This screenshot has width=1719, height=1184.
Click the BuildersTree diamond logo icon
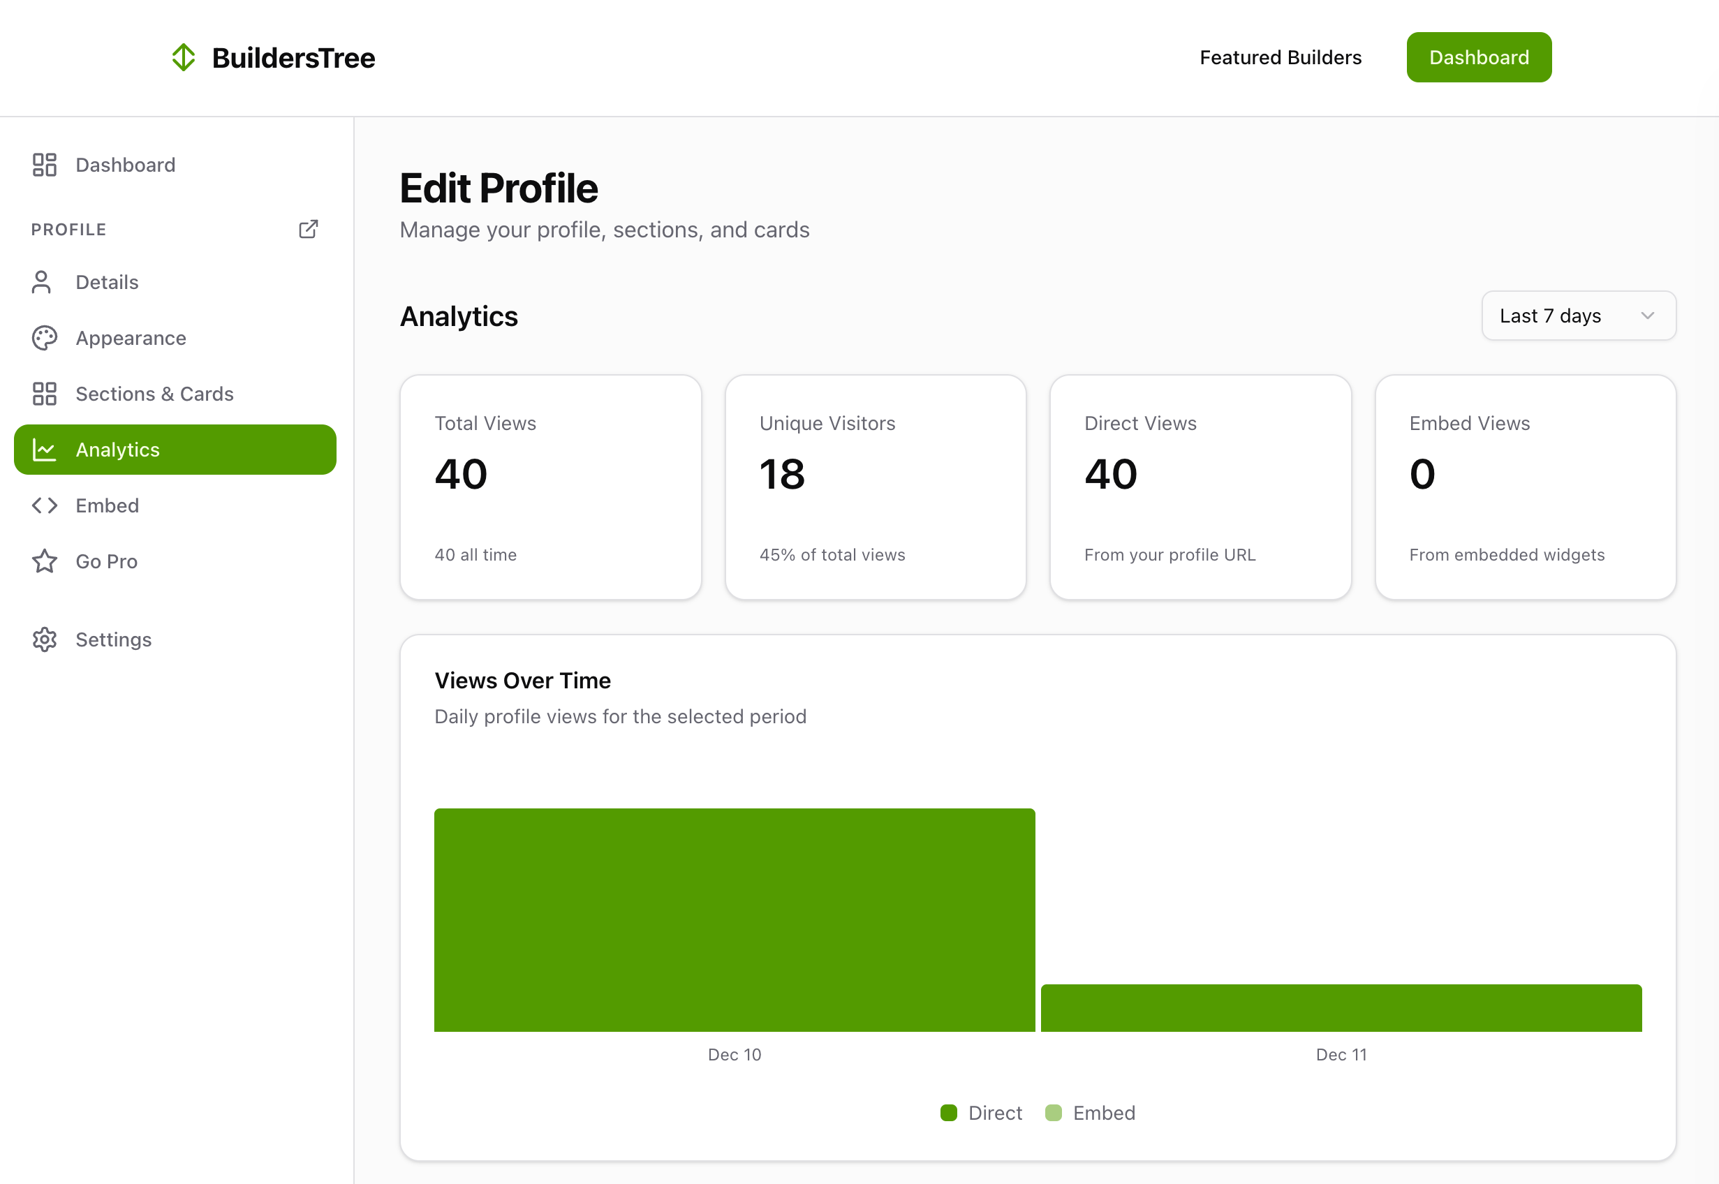tap(183, 57)
